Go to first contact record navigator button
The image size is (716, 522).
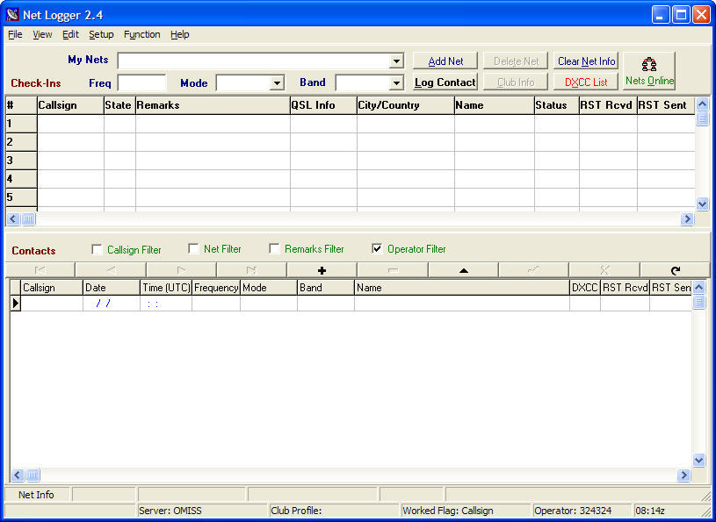click(x=40, y=270)
